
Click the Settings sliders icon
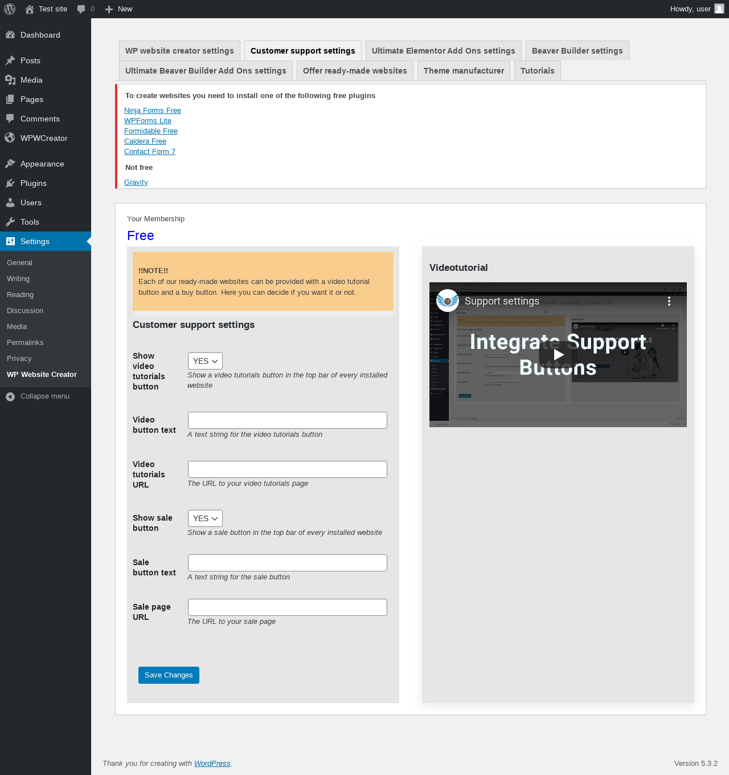(10, 241)
